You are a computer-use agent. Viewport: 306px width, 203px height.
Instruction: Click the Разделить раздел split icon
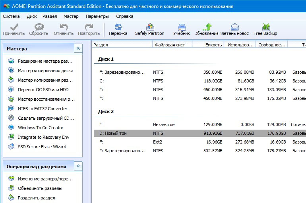[11, 197]
